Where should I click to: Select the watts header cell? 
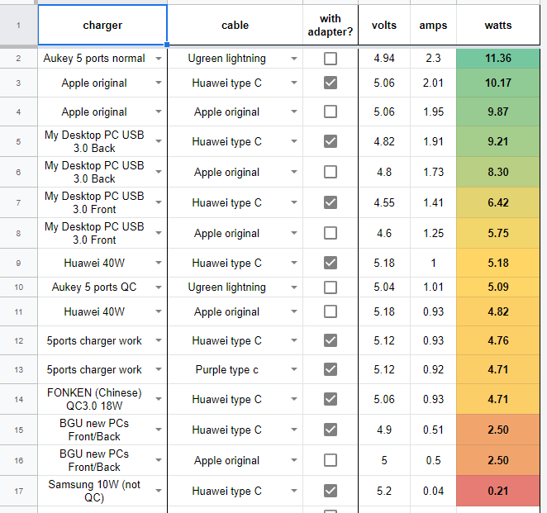click(x=497, y=26)
